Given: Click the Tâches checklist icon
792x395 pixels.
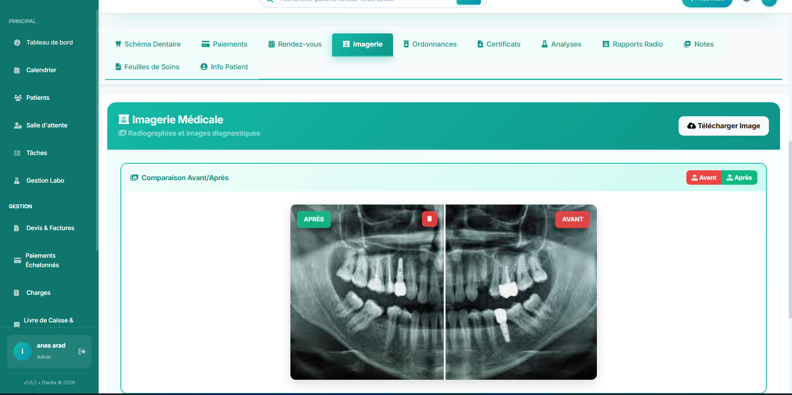Looking at the screenshot, I should pos(17,153).
